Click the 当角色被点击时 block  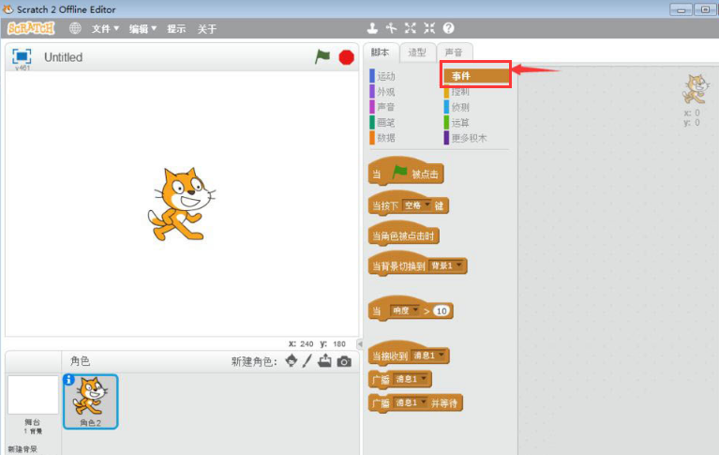click(x=403, y=234)
